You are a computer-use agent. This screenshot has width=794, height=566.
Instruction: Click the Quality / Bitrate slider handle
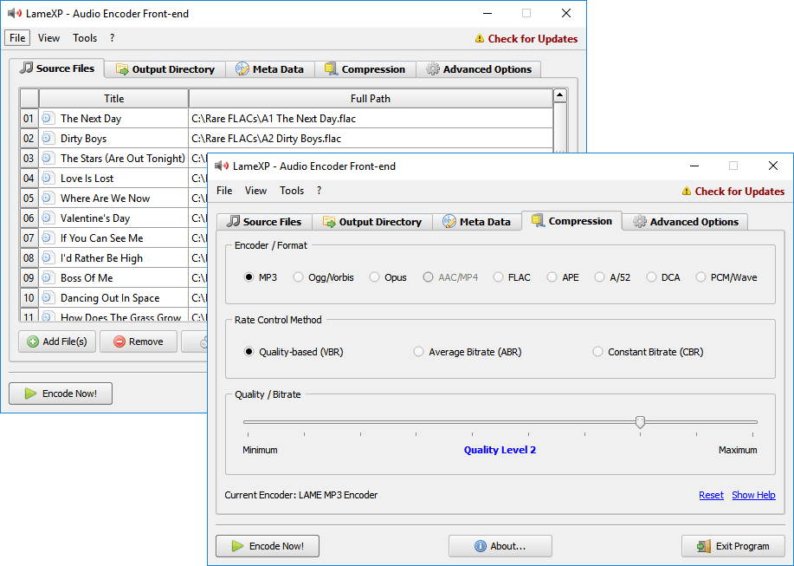[640, 422]
